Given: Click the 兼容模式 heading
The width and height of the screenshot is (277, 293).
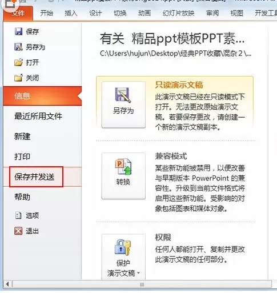Looking at the screenshot, I should pos(171,156).
